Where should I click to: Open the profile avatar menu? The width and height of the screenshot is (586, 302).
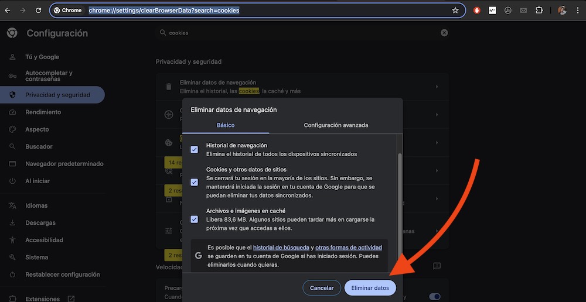(562, 11)
